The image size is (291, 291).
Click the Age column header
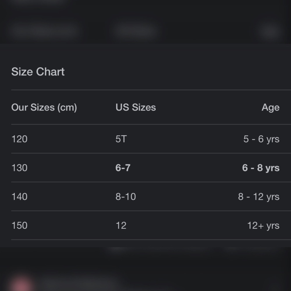click(x=270, y=107)
